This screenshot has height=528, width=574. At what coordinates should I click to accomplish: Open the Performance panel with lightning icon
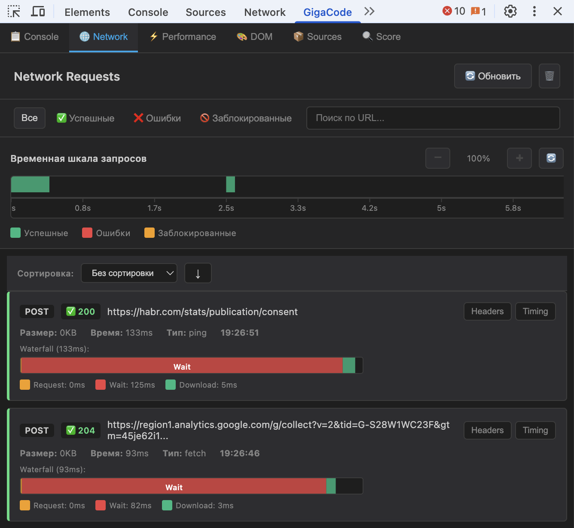pyautogui.click(x=182, y=37)
